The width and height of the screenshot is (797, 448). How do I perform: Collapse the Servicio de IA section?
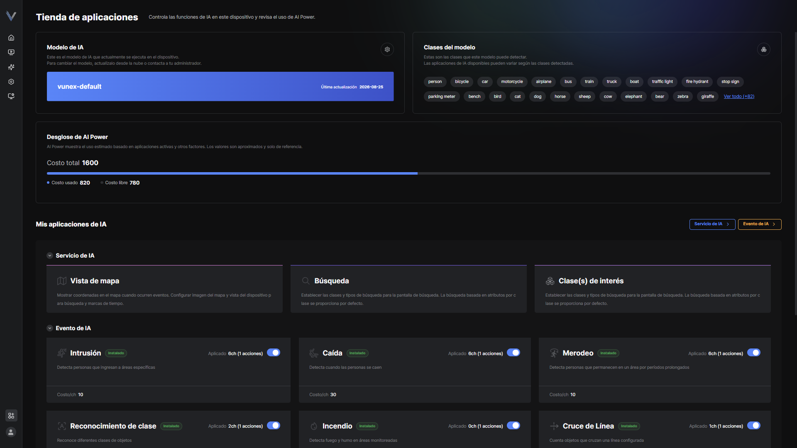tap(50, 256)
